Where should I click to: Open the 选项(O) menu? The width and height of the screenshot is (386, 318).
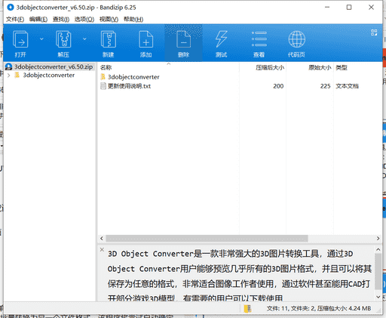pos(84,19)
